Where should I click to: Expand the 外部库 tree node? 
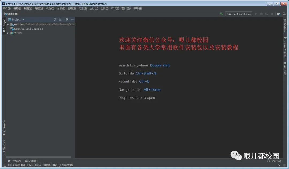pyautogui.click(x=8, y=33)
